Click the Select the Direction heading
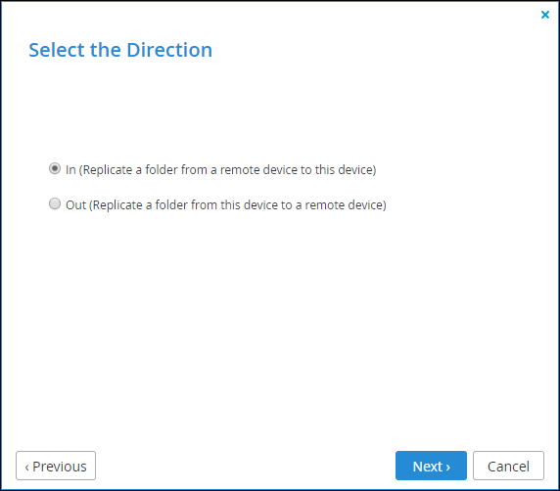Screen dimensions: 560x491 click(120, 50)
